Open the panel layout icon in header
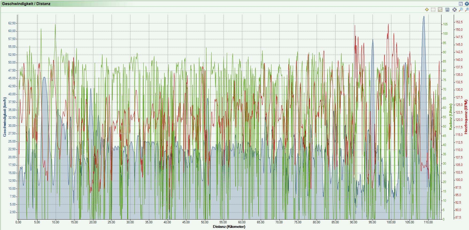The image size is (469, 230). (461, 4)
